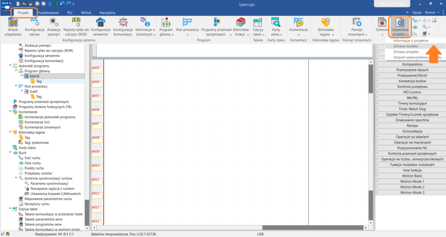Switch to Projekt ribbon tab
The height and width of the screenshot is (237, 446).
pyautogui.click(x=23, y=13)
